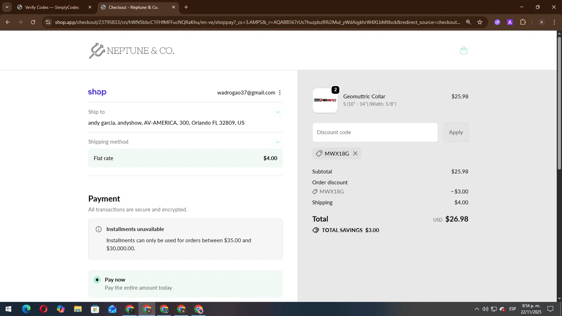This screenshot has width=562, height=316.
Task: Click the wadrogao37@gmail.com email text
Action: [246, 92]
